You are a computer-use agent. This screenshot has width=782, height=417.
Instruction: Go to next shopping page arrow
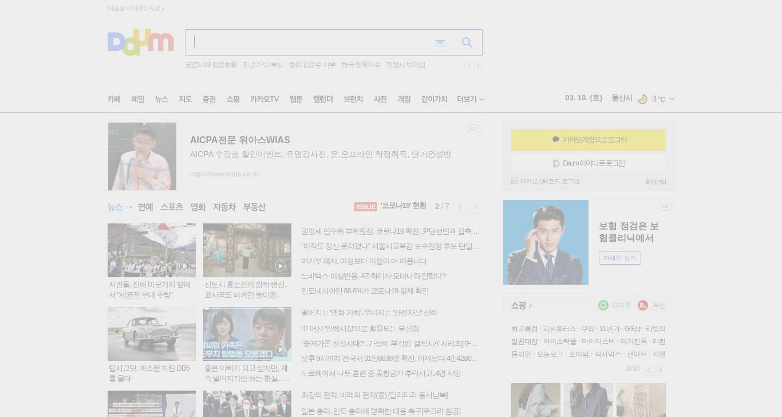coord(660,370)
